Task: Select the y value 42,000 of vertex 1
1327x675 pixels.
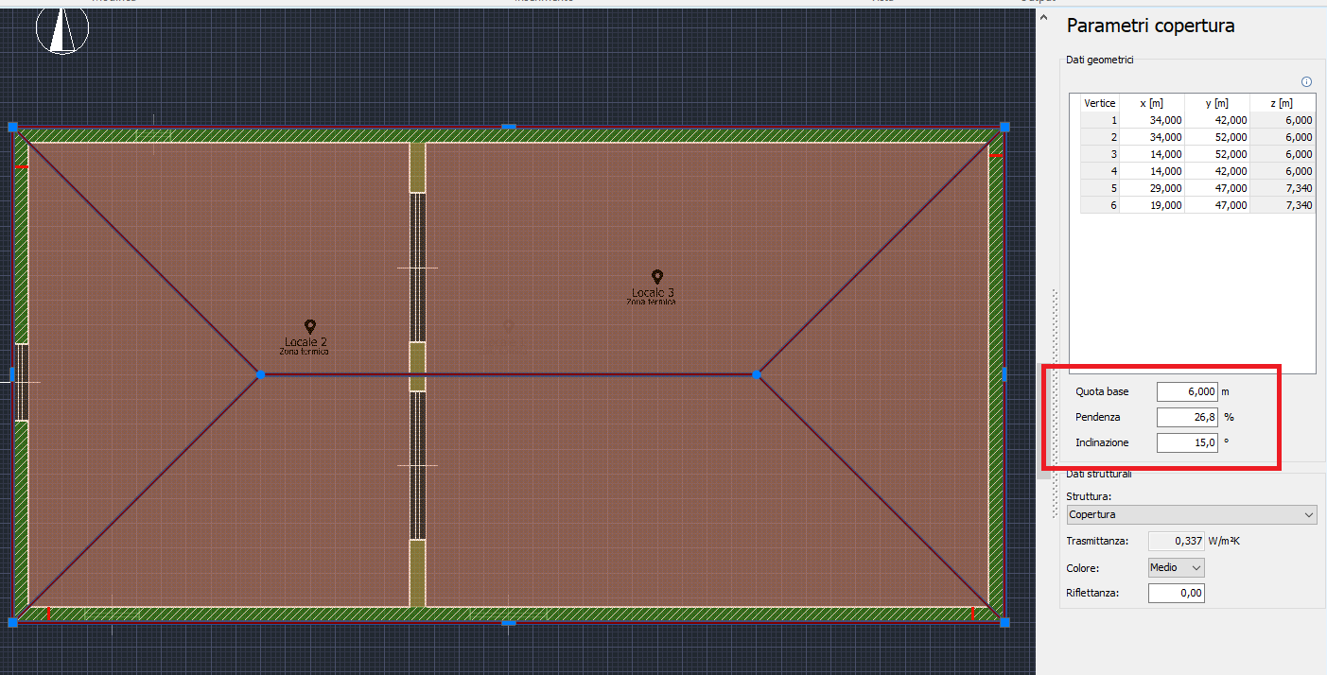Action: click(x=1217, y=120)
